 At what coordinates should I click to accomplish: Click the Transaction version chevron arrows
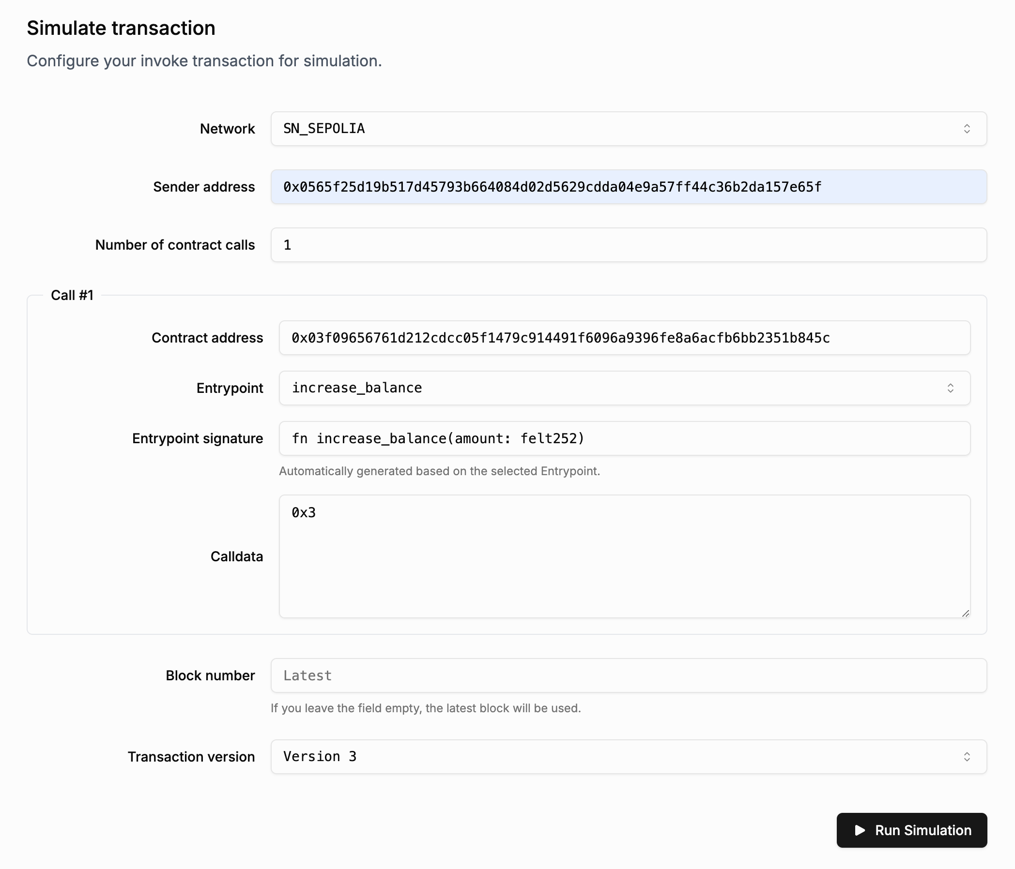967,757
